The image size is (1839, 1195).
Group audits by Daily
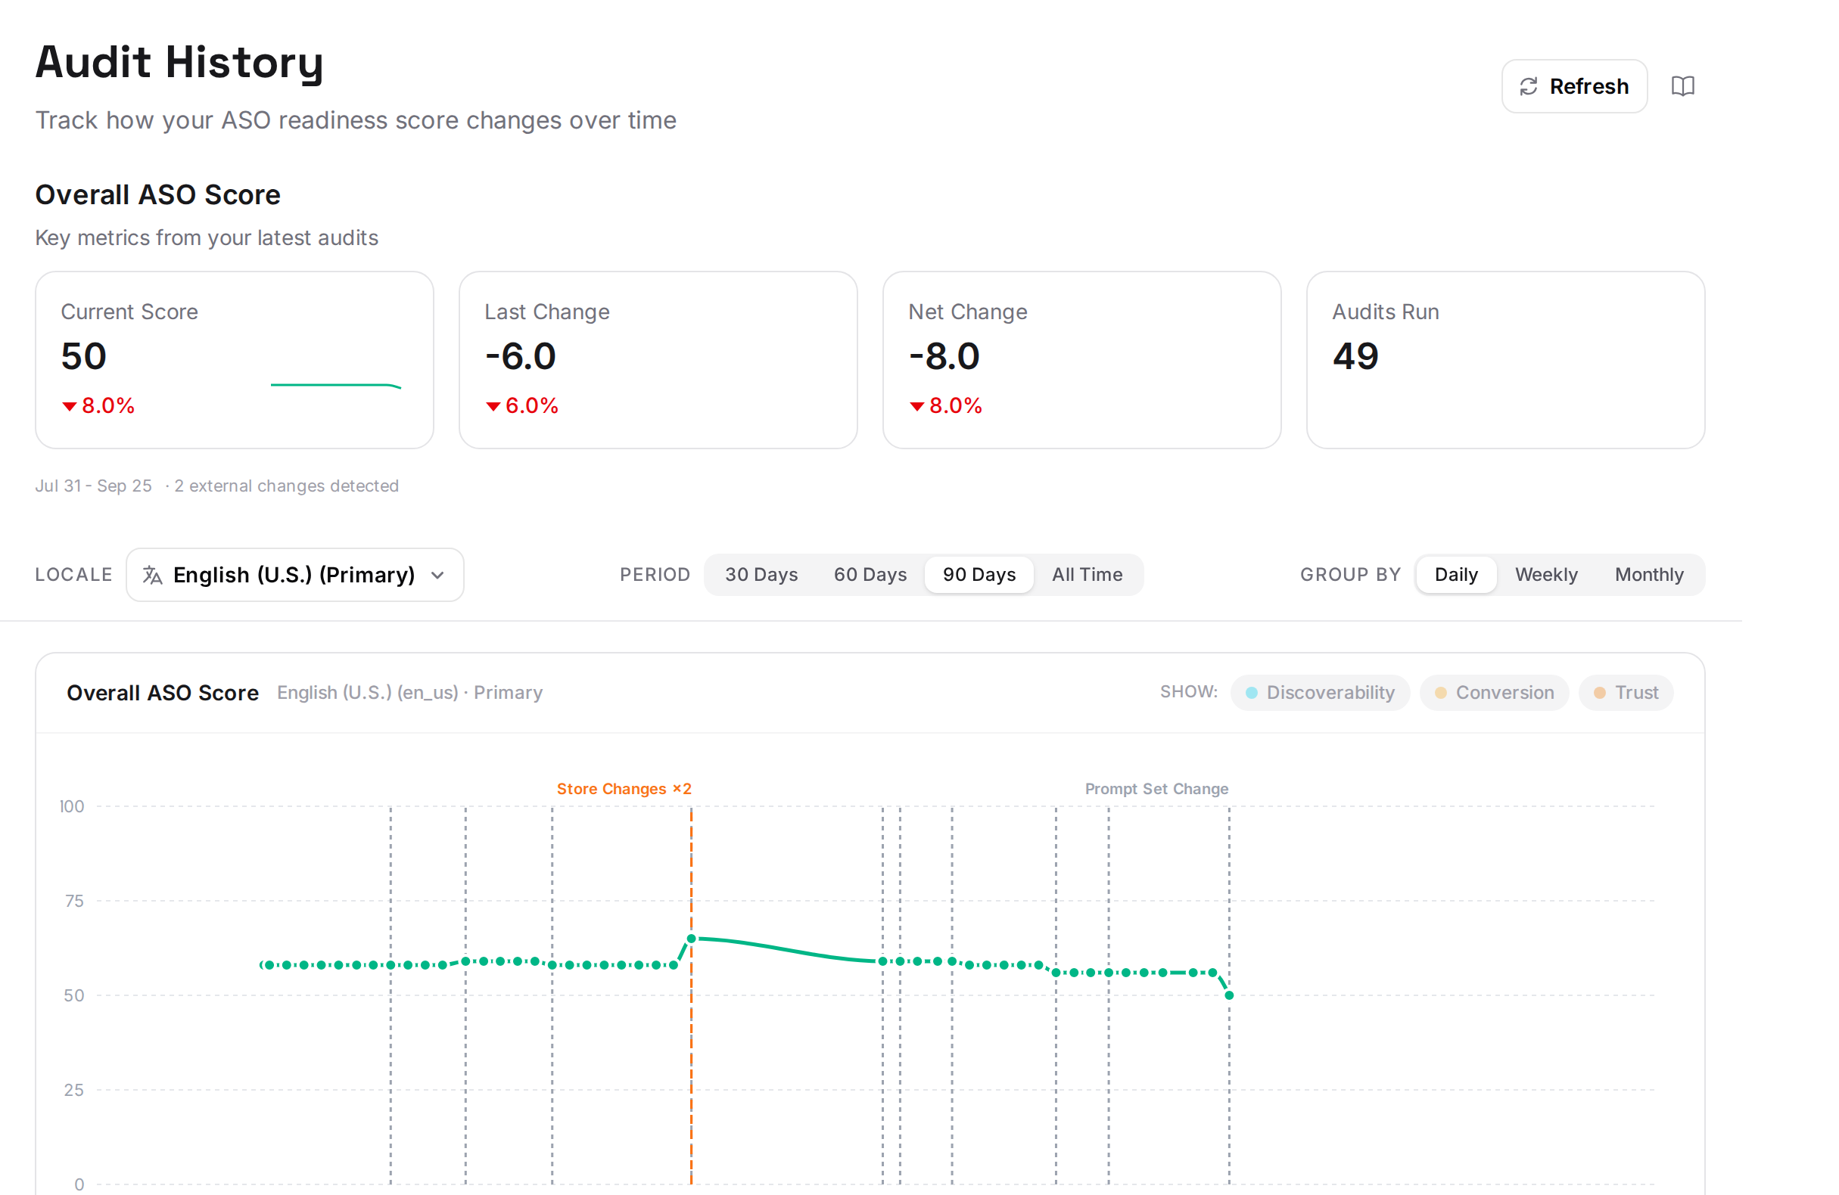1457,575
